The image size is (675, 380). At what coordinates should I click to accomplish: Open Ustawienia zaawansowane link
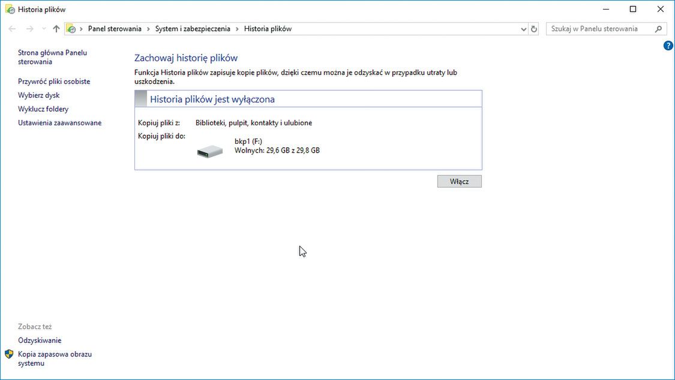(59, 122)
